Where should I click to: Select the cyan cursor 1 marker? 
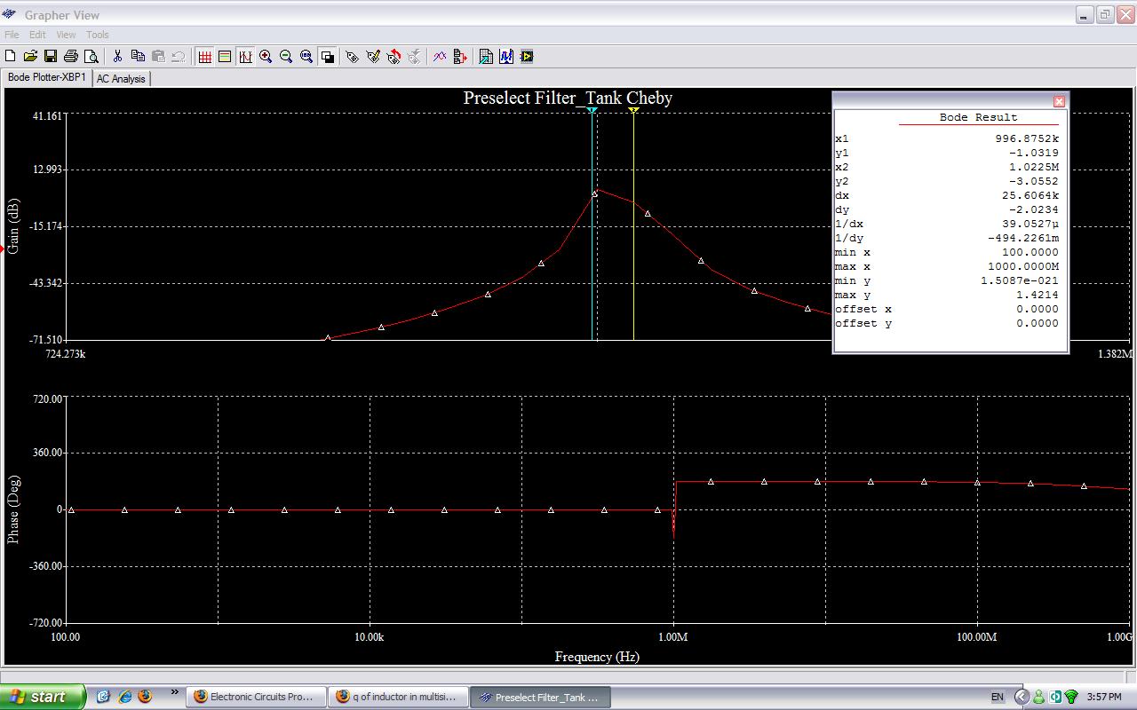(592, 110)
